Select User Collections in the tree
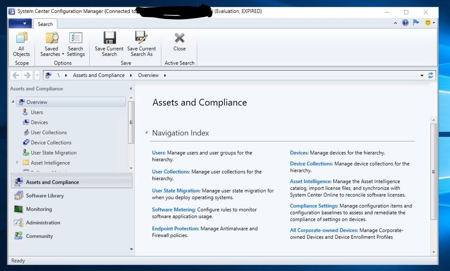The image size is (450, 271). point(49,132)
